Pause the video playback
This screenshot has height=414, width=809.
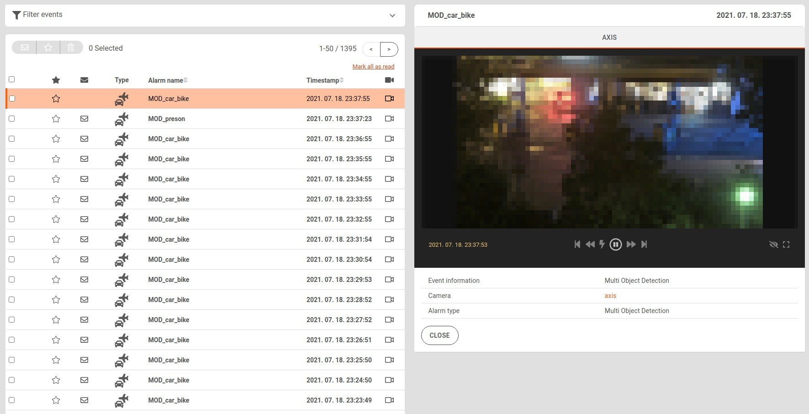coord(615,244)
